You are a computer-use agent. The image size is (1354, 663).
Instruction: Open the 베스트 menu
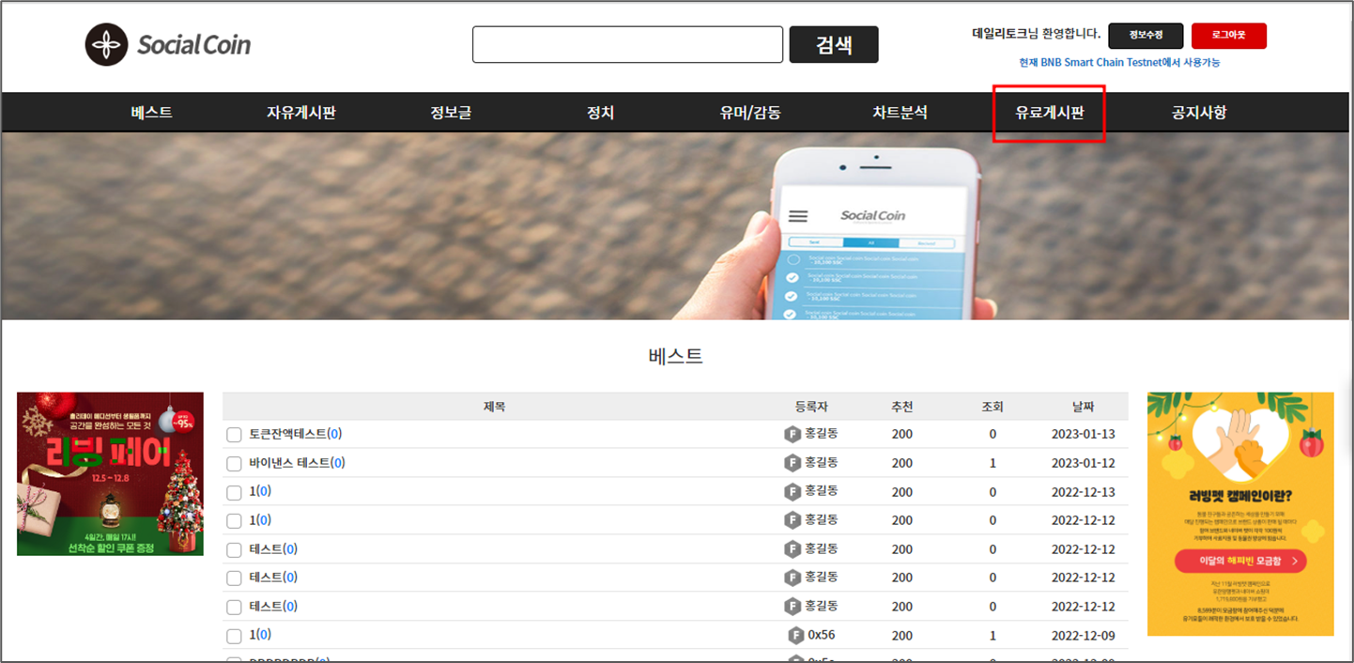[x=152, y=113]
